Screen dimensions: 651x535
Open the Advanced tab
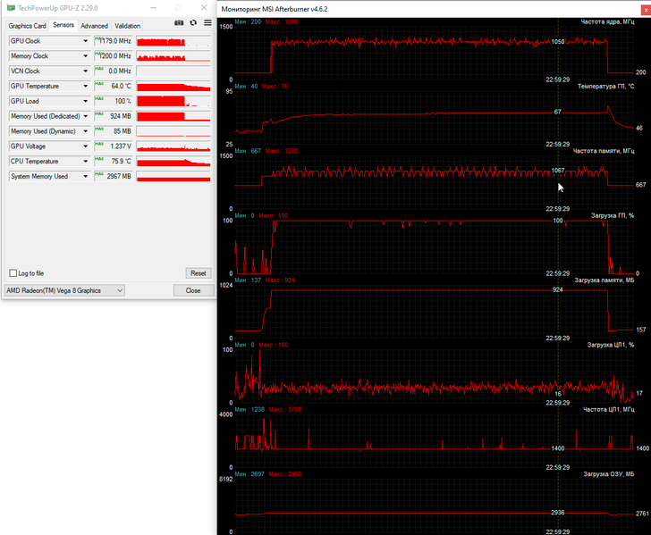click(94, 26)
